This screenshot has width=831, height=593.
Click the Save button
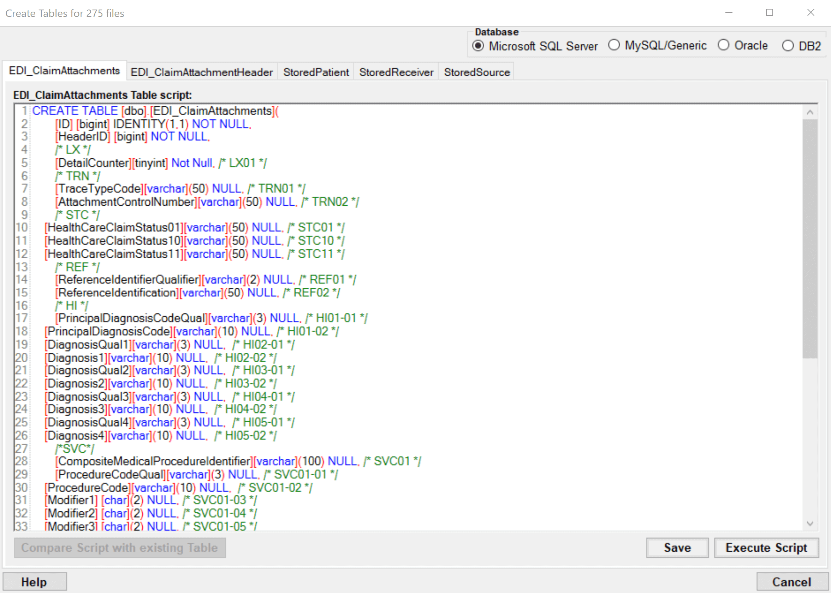coord(677,547)
